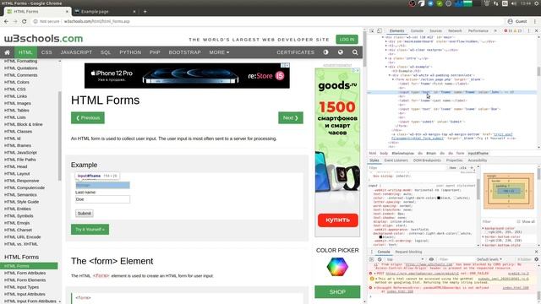Click the error and warning count indicator

tap(513, 30)
